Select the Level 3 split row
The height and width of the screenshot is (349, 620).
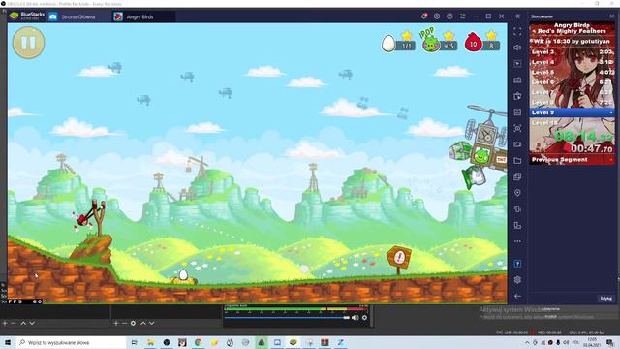click(573, 51)
